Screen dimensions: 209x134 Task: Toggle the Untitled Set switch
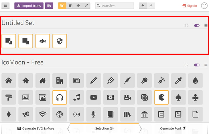[x=197, y=26]
